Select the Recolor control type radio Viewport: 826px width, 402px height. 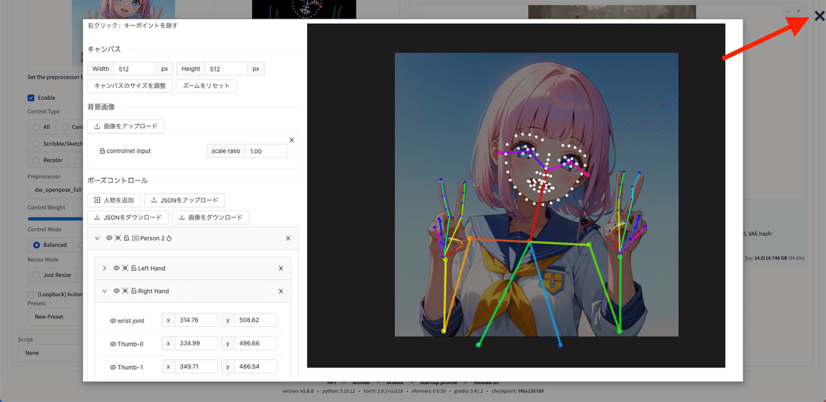tap(36, 160)
